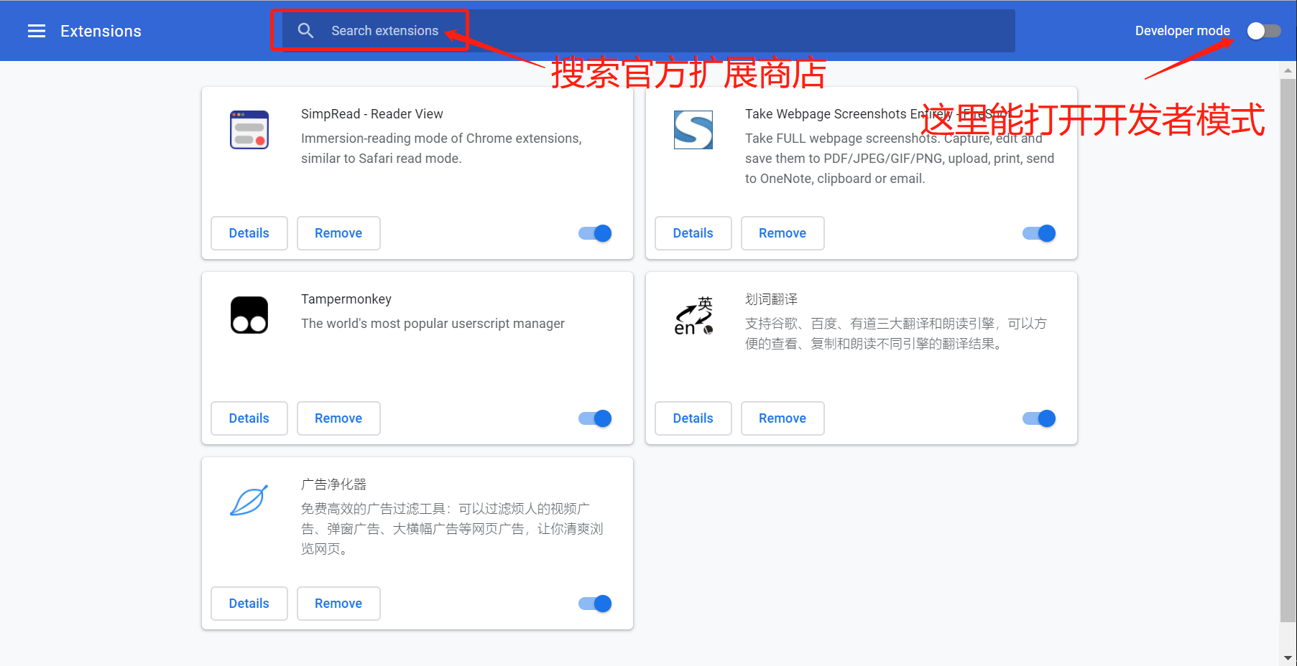Click the page scrollbar up arrow

1288,70
